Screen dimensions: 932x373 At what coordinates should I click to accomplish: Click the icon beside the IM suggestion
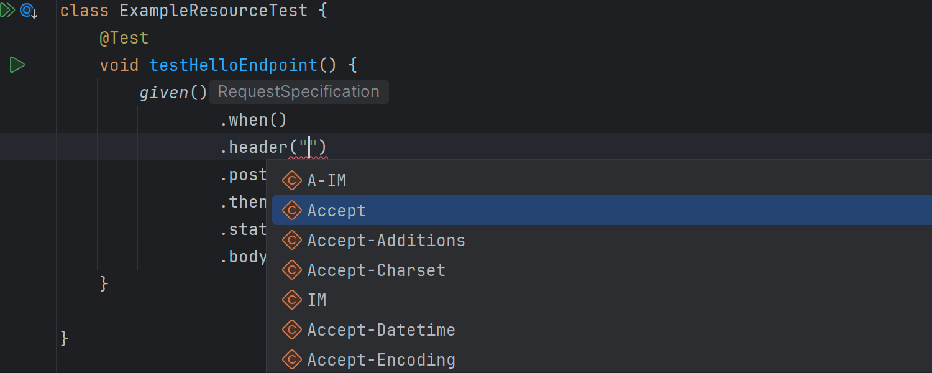click(292, 300)
